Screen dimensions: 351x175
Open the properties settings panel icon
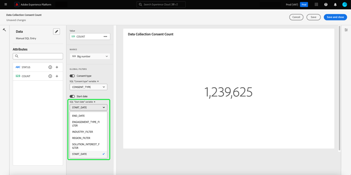point(346,30)
